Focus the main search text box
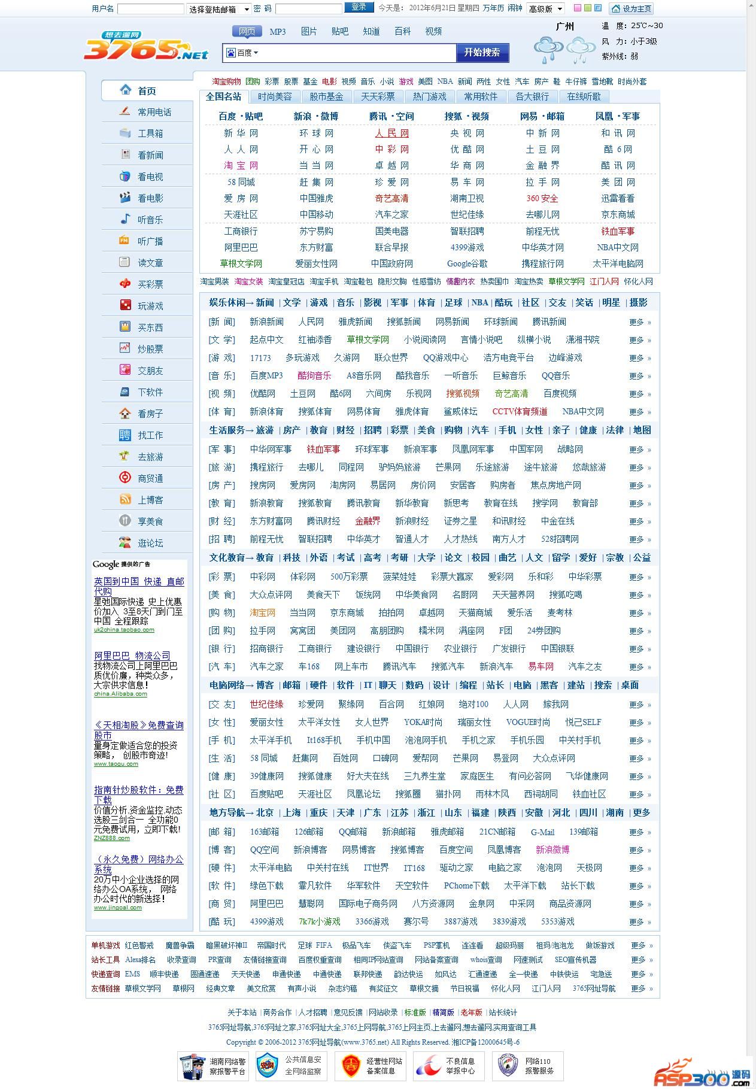 [x=357, y=53]
